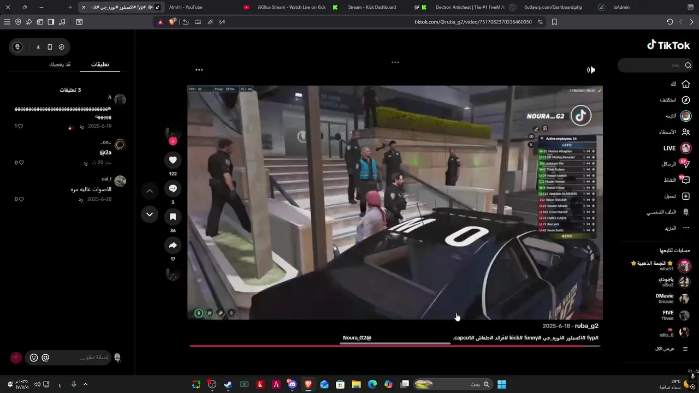Open commenter cal_l's profile name
Screen dimensions: 699x393
tap(106, 179)
